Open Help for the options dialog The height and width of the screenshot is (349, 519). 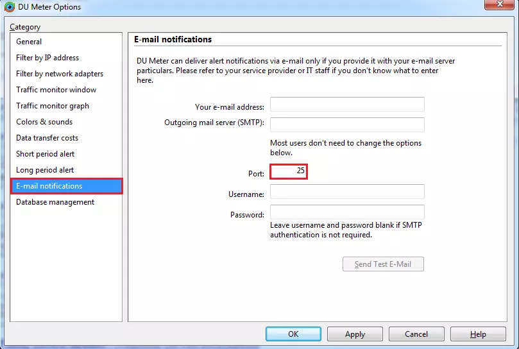click(x=478, y=334)
